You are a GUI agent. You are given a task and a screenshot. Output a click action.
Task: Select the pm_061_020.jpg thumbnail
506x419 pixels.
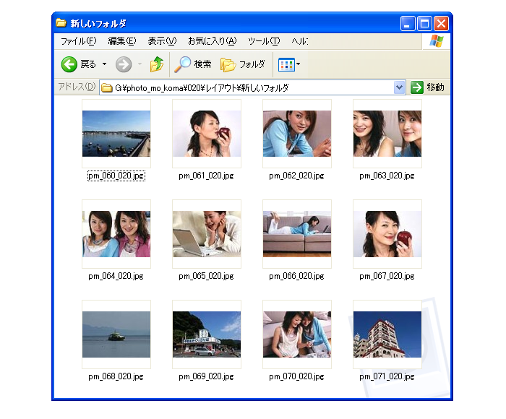tap(207, 134)
